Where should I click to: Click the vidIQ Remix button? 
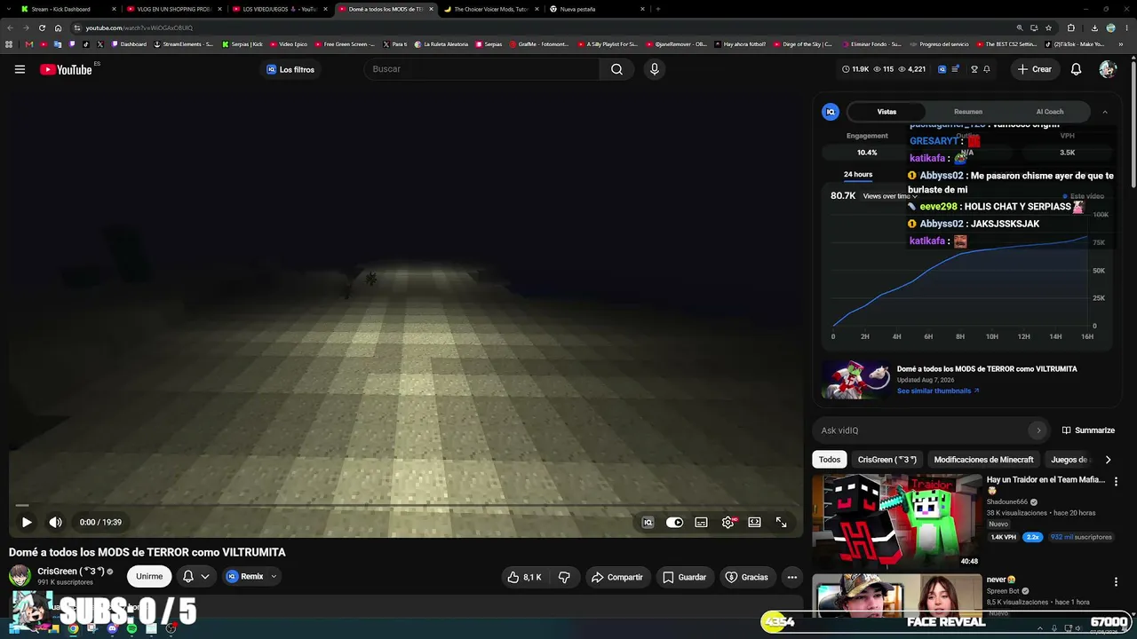[x=244, y=576]
